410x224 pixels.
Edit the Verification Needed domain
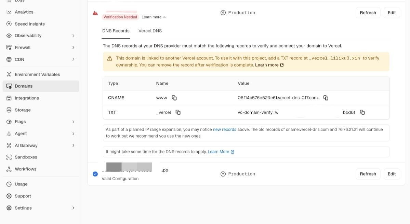point(392,13)
